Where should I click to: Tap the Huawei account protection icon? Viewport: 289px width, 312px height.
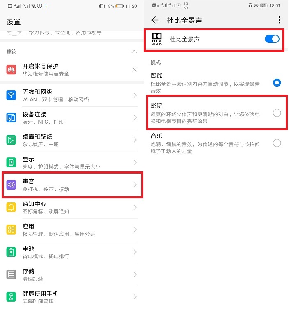pyautogui.click(x=12, y=69)
